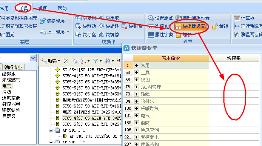The width and height of the screenshot is (262, 146).
Task: Open the 新建 dropdown arrow
Action: (59, 61)
